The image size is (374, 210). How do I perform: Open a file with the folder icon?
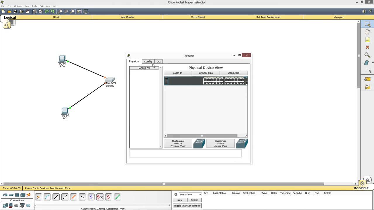pos(9,12)
